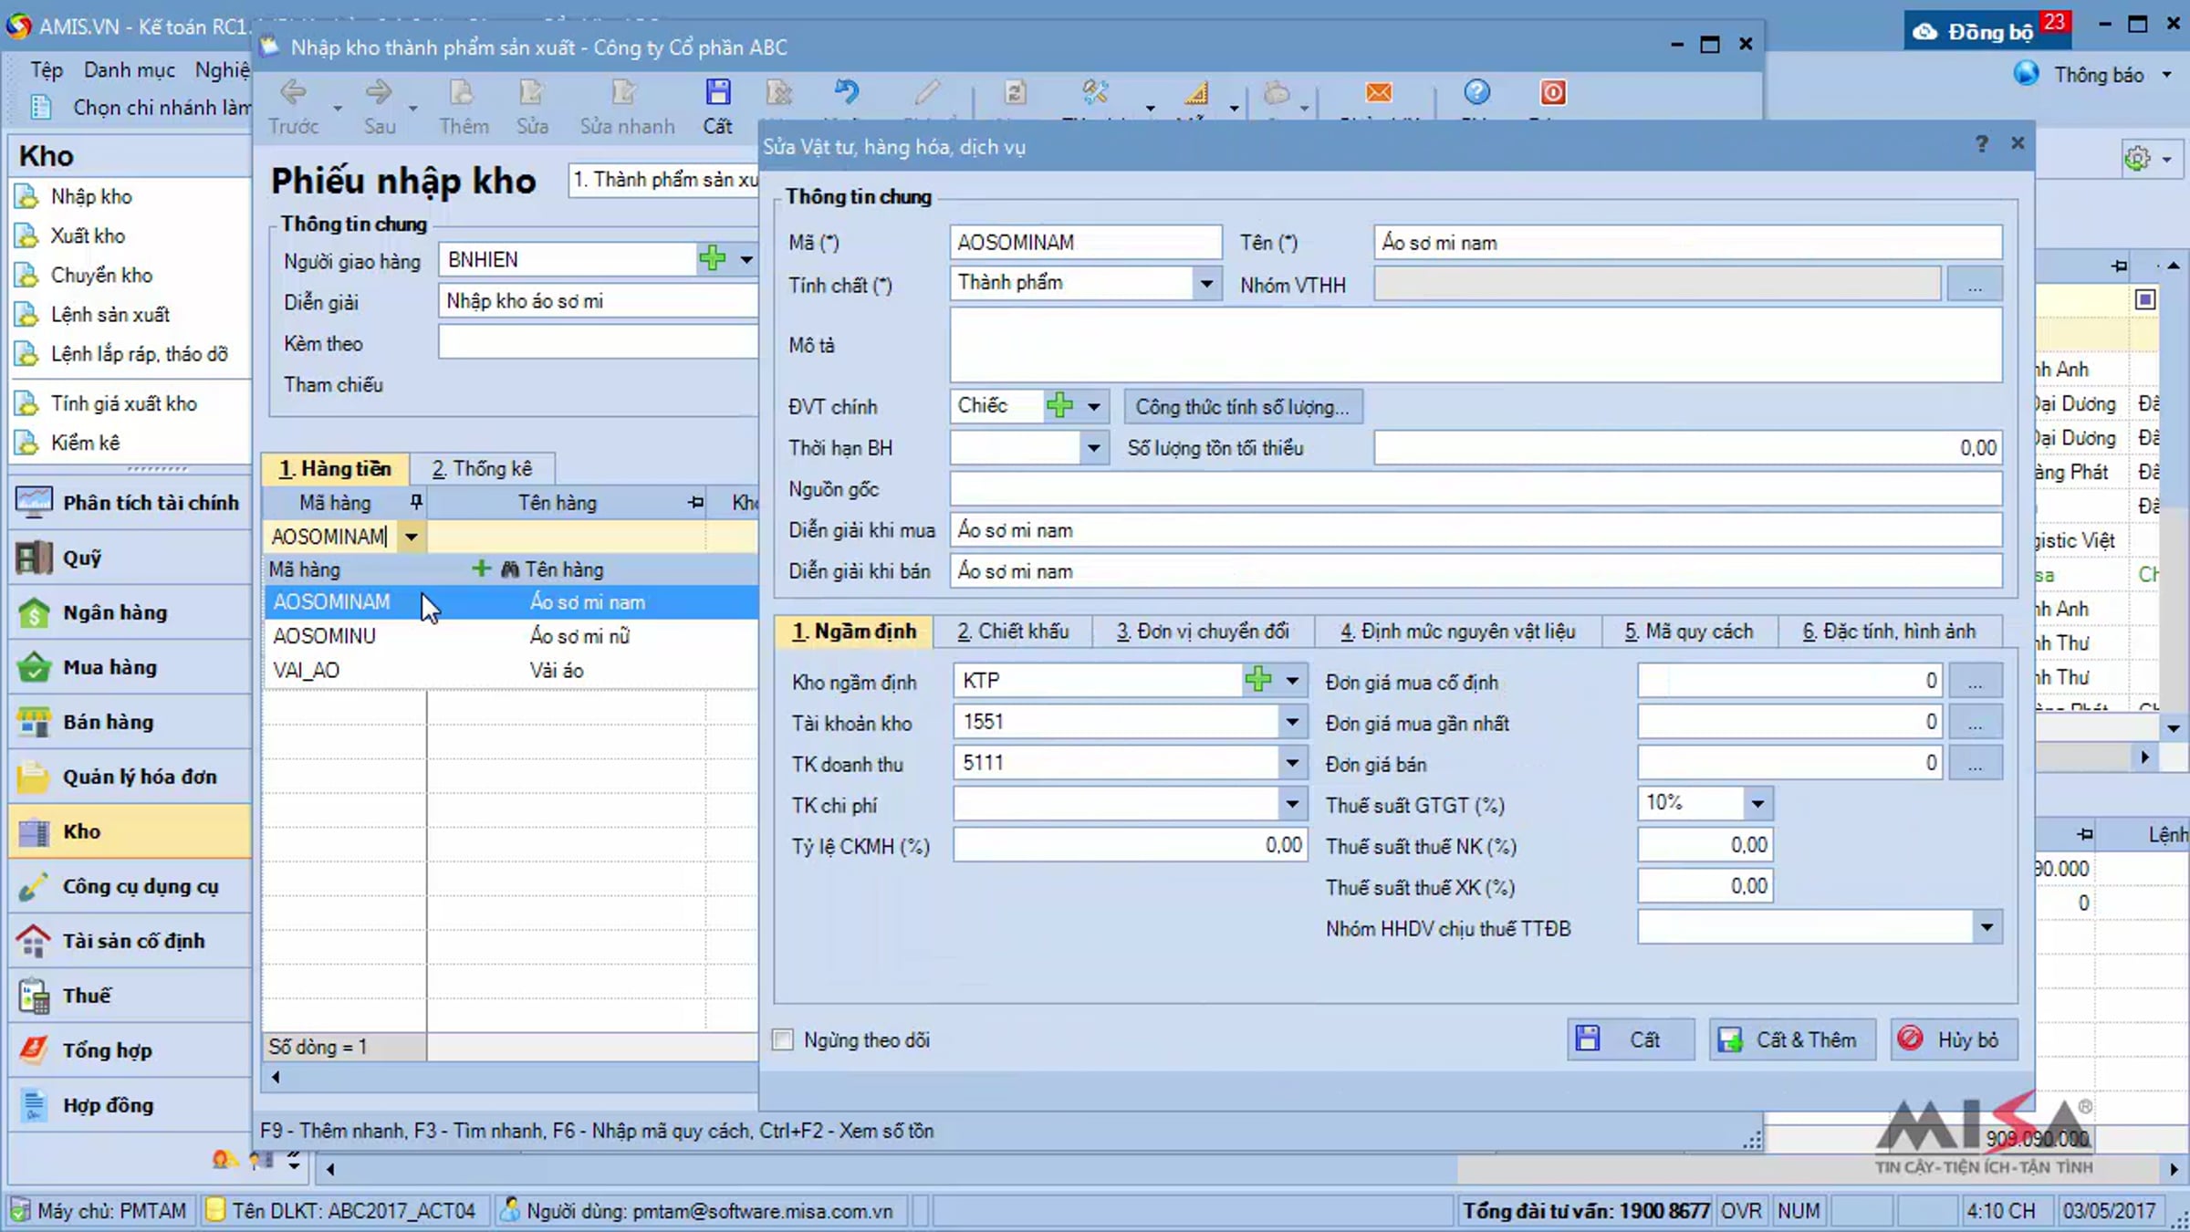Click the Cất & Thêm button
This screenshot has width=2190, height=1232.
coord(1791,1039)
